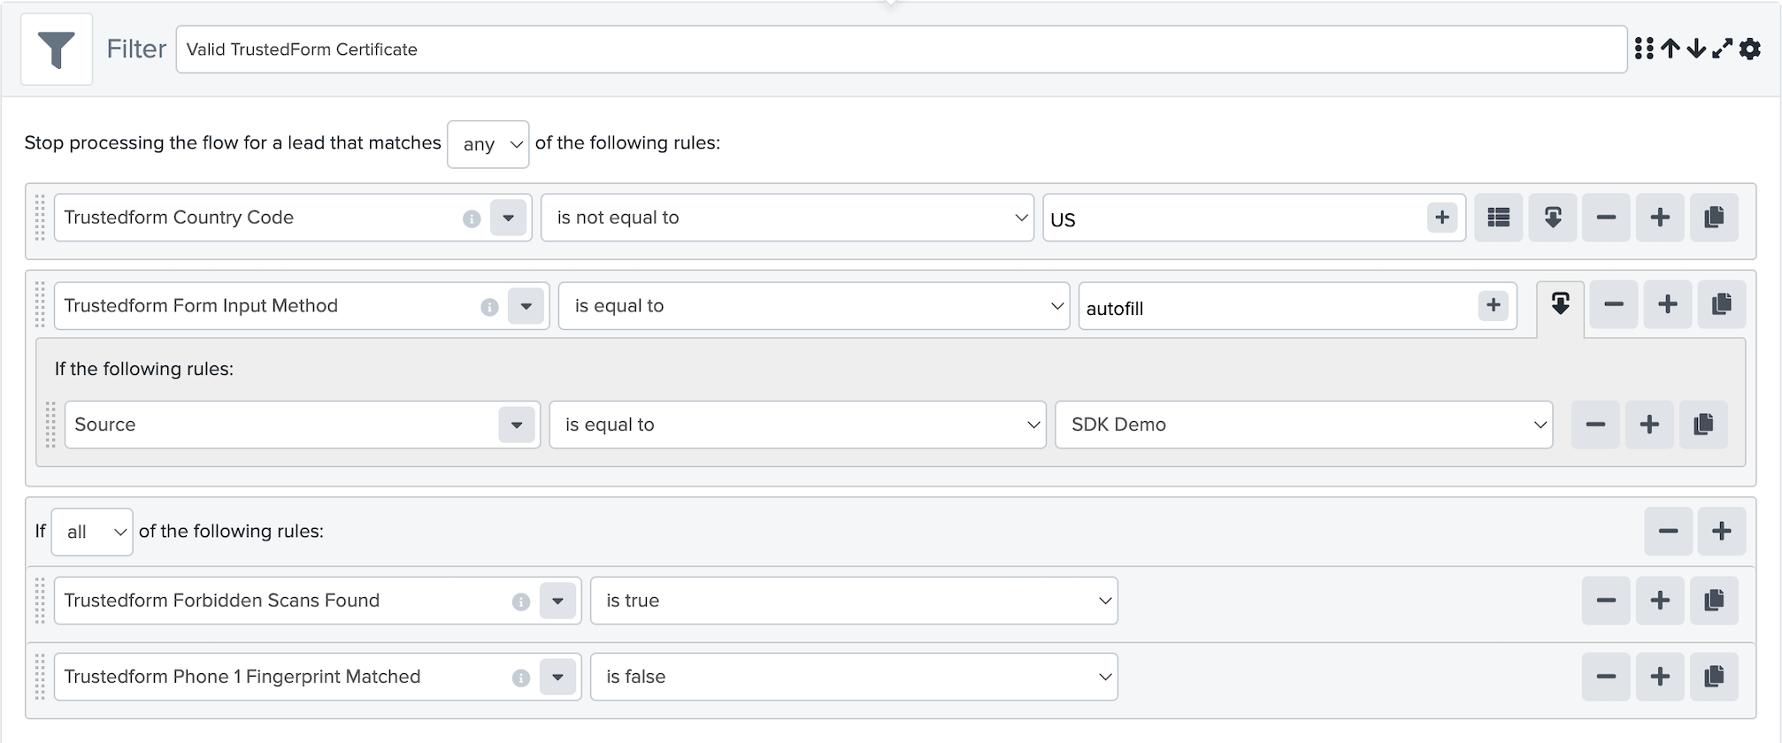Move filter step down with arrow icon
Screen dimensions: 1782x743
tap(1696, 49)
